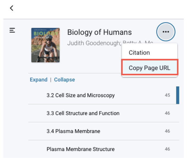Click author name Judith Goodenough
The image size is (187, 160).
pos(94,43)
